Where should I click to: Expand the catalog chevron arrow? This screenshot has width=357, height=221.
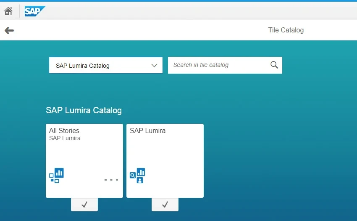point(154,66)
